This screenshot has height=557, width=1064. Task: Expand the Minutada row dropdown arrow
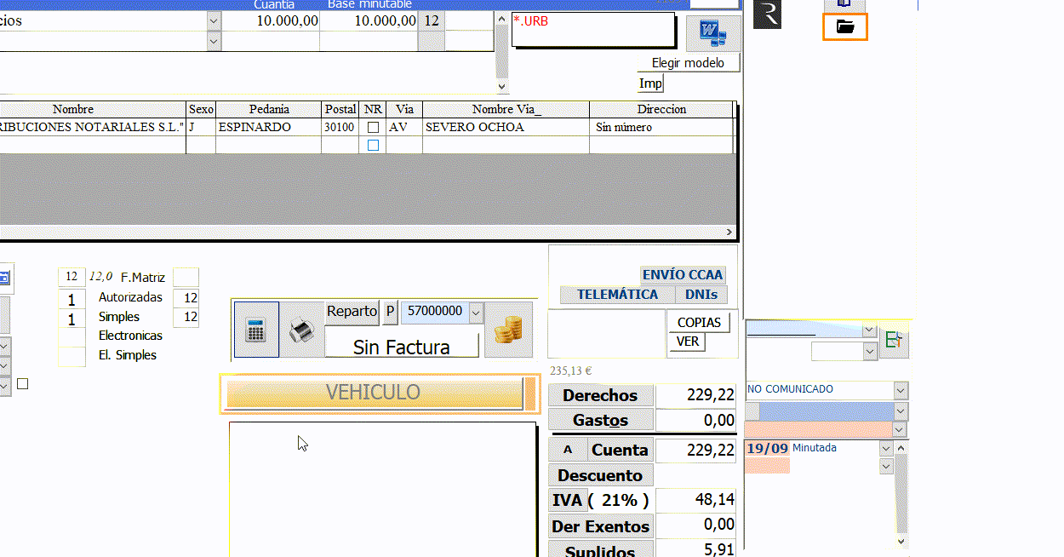click(x=885, y=449)
